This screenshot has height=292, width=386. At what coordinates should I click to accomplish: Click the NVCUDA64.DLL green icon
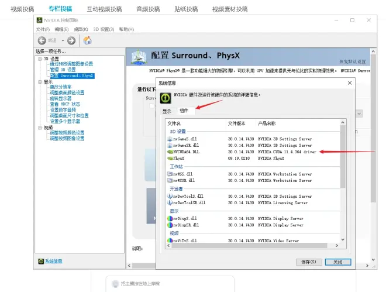tap(170, 152)
